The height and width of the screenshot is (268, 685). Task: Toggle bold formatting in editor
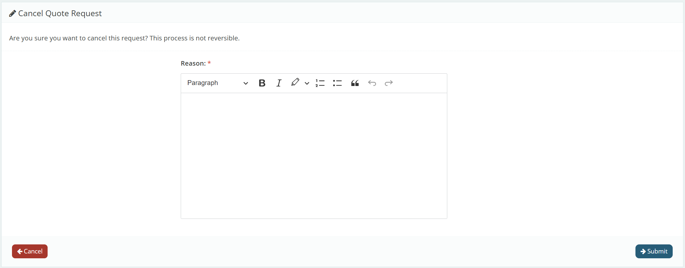click(262, 83)
